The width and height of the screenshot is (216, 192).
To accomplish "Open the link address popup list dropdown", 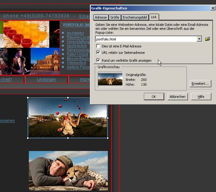I will (199, 39).
